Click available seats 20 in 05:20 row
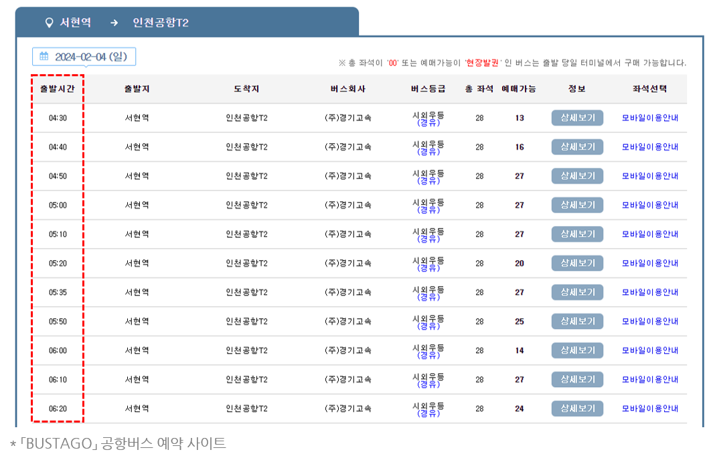This screenshot has width=713, height=460. [x=520, y=263]
